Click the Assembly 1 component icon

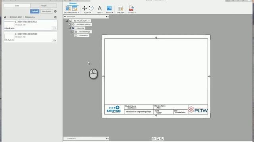click(x=76, y=35)
